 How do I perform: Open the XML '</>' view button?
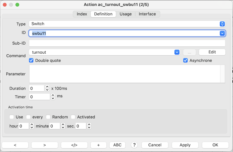click(x=74, y=145)
